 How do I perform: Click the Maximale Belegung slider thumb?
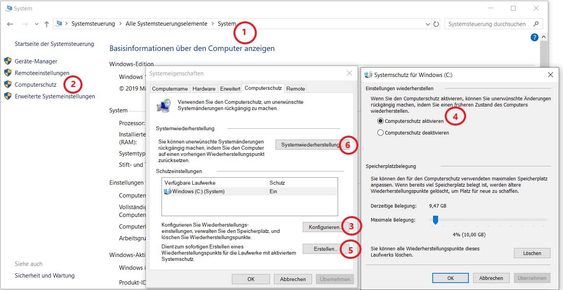pos(436,220)
